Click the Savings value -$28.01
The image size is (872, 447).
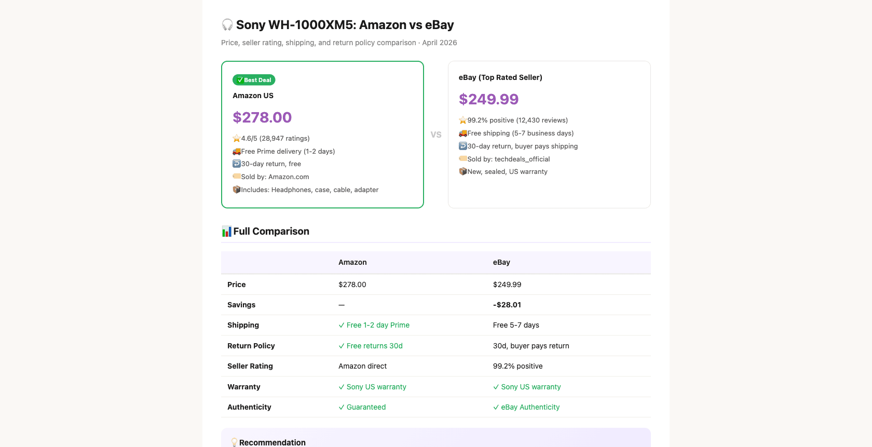(507, 305)
